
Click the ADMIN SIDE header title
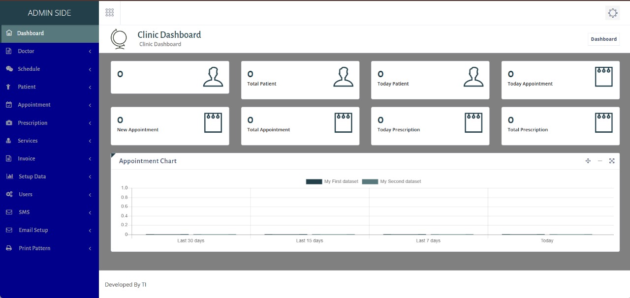(49, 13)
